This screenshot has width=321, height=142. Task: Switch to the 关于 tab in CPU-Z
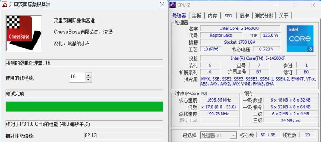[x=283, y=16]
